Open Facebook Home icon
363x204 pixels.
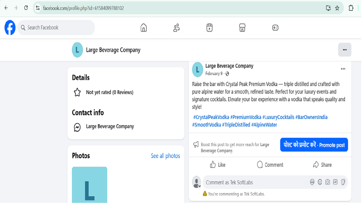tap(144, 27)
